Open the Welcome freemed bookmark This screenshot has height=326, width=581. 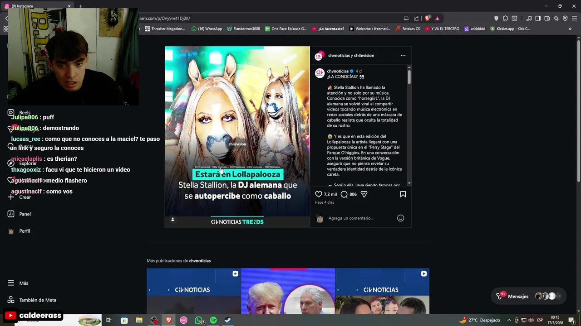point(369,29)
